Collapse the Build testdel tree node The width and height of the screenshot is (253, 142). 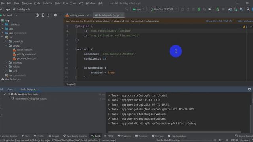[x=4, y=94]
